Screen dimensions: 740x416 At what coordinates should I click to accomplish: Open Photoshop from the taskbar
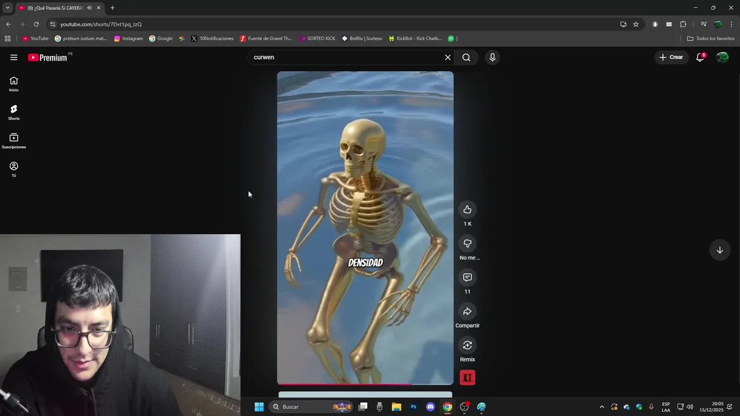pyautogui.click(x=413, y=407)
